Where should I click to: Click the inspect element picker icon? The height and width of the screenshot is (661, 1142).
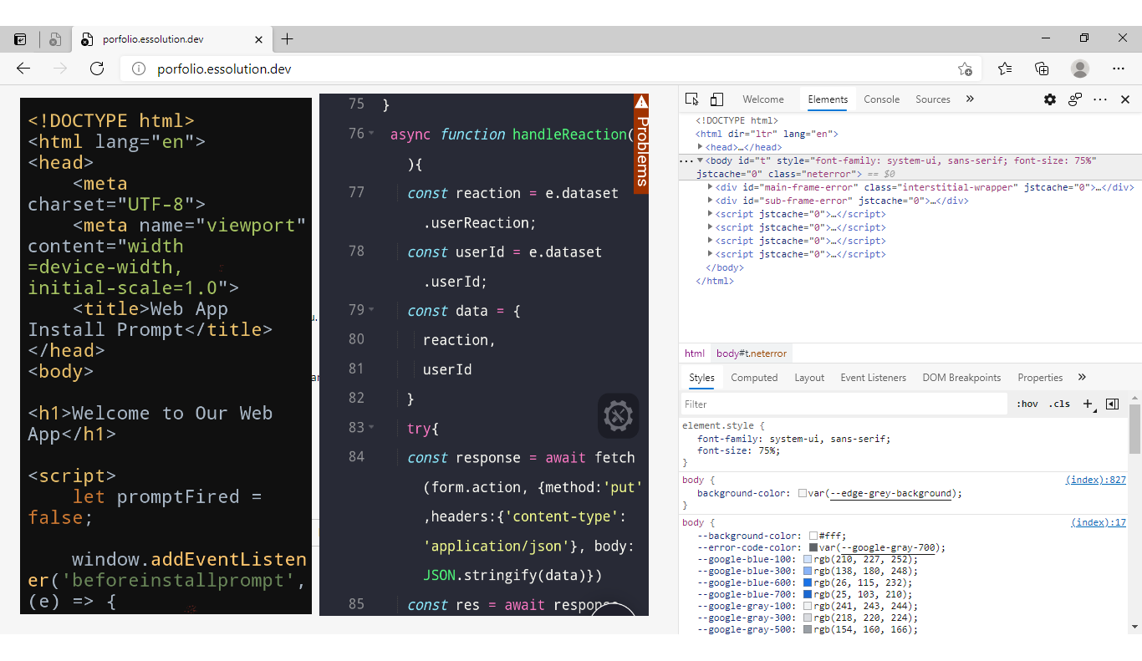(691, 99)
